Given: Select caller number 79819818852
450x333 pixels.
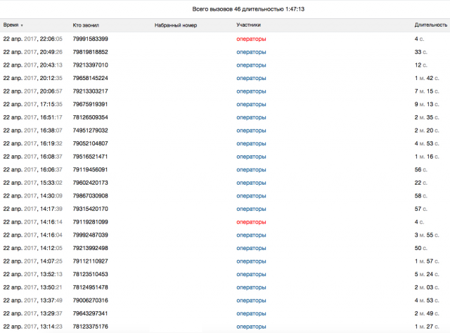Looking at the screenshot, I should pyautogui.click(x=91, y=52).
